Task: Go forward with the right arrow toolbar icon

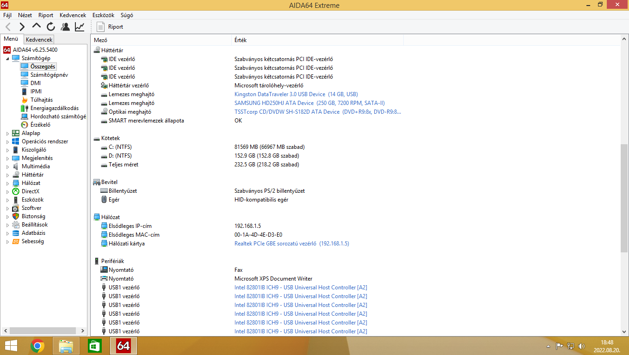Action: click(22, 27)
